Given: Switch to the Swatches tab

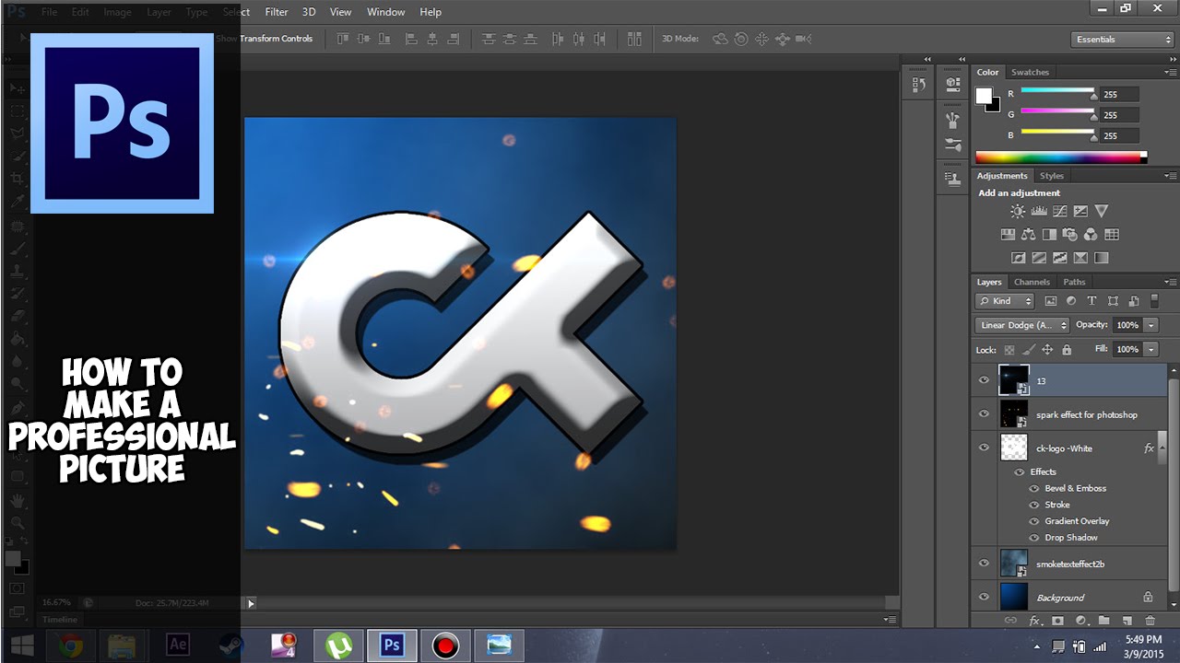Looking at the screenshot, I should click(x=1030, y=72).
